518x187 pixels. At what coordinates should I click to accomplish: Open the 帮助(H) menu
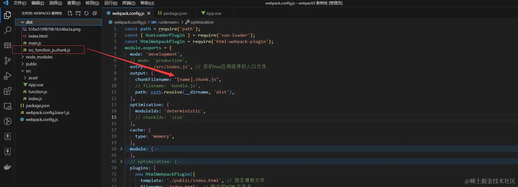(x=147, y=3)
